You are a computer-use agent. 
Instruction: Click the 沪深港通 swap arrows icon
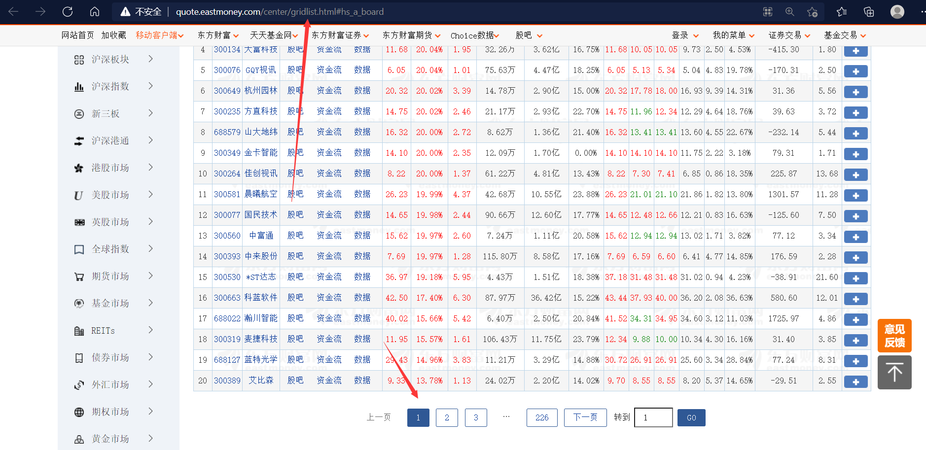coord(79,141)
